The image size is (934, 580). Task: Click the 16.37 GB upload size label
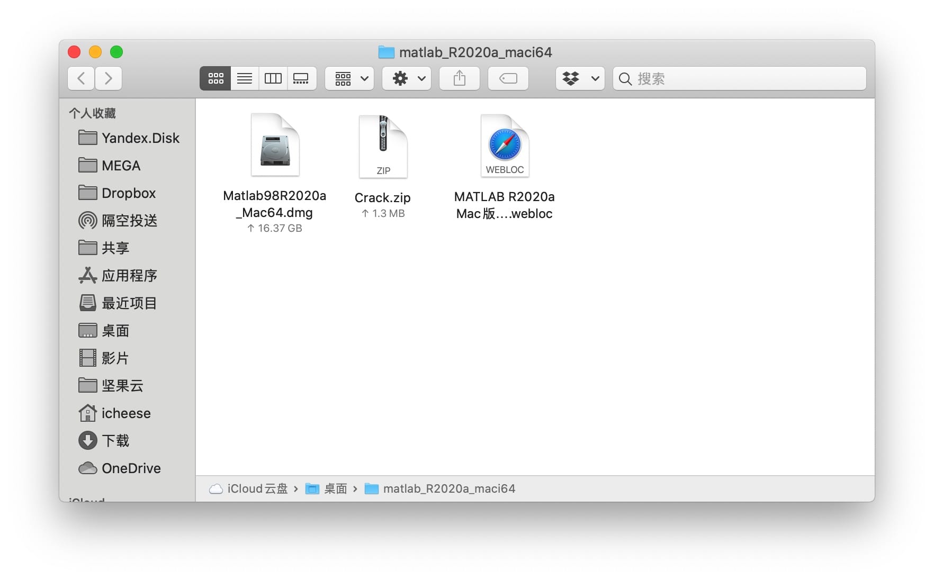pyautogui.click(x=275, y=228)
